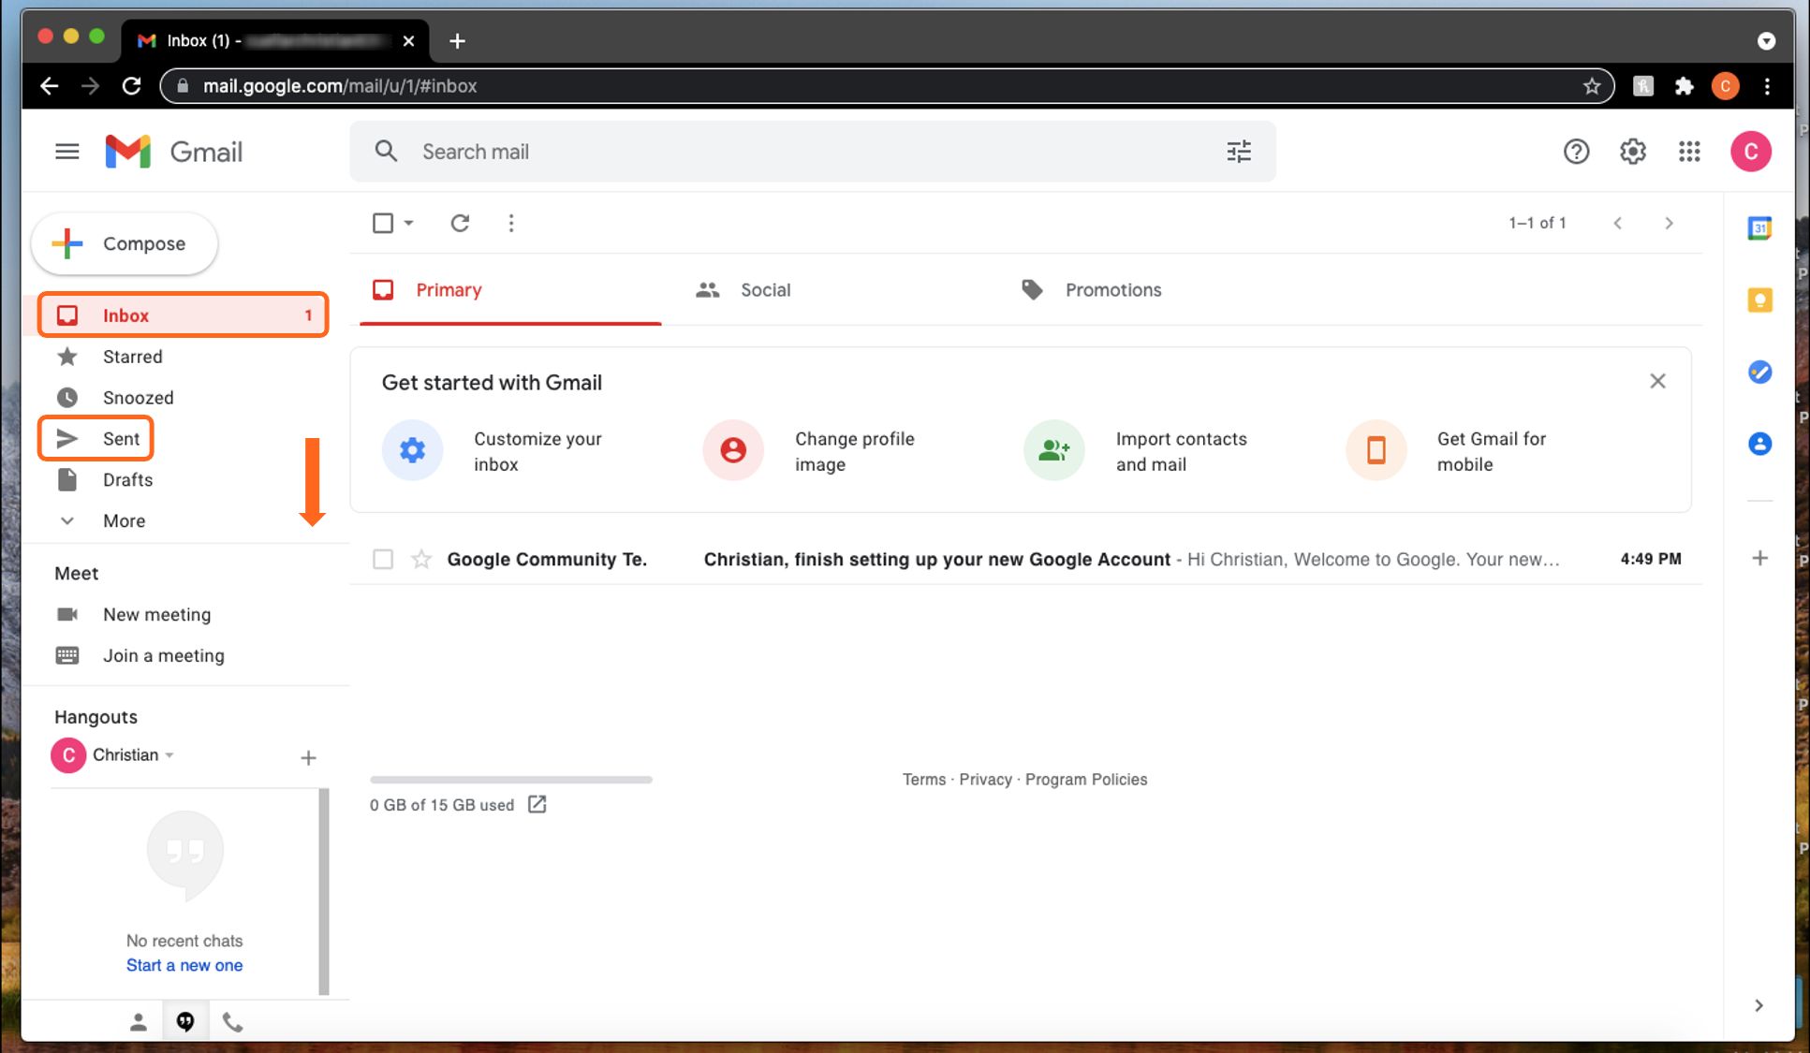This screenshot has width=1810, height=1053.
Task: Get add-ons plus icon
Action: coord(1759,559)
